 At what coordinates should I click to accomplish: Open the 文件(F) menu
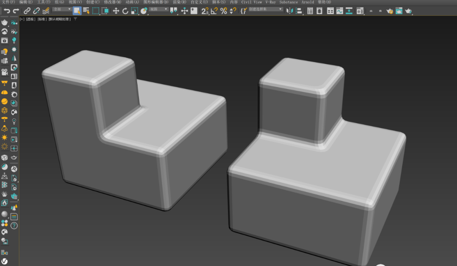[8, 2]
